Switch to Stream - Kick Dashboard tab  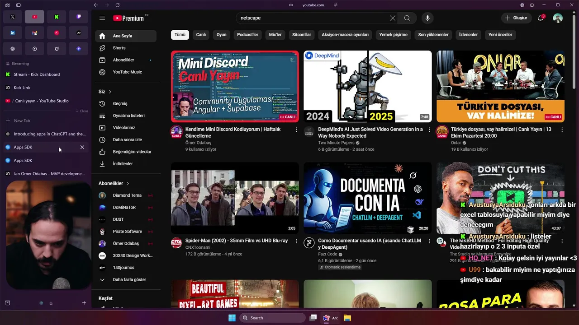(x=45, y=74)
